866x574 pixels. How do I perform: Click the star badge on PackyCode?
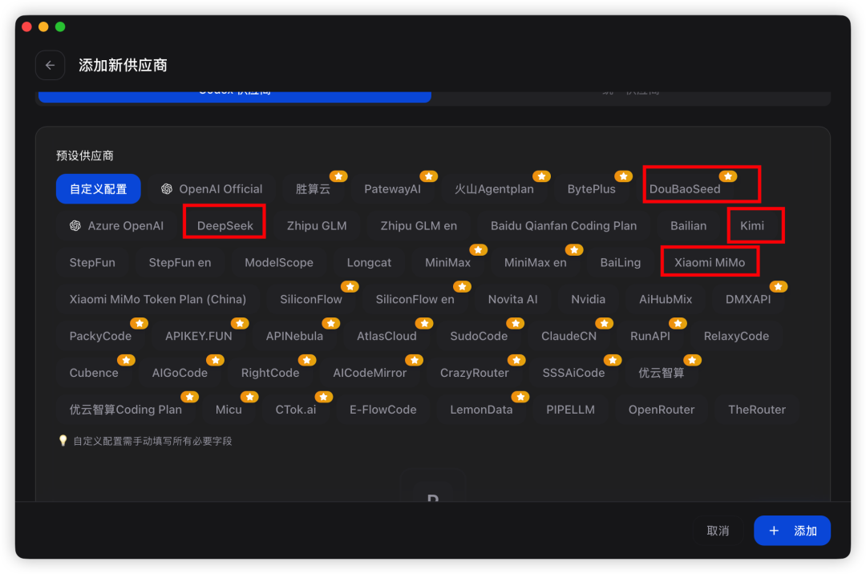[139, 323]
